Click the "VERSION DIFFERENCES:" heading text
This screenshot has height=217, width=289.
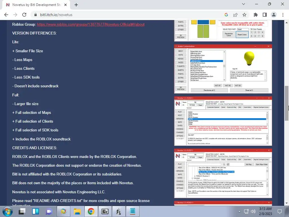point(34,33)
